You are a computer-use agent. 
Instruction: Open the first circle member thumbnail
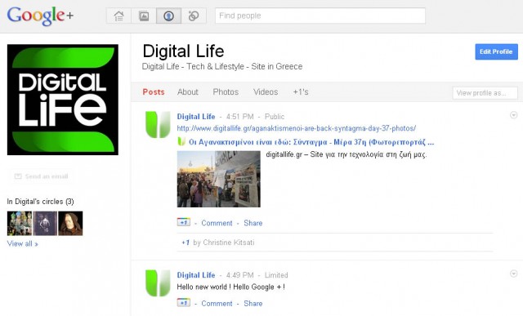tap(20, 224)
